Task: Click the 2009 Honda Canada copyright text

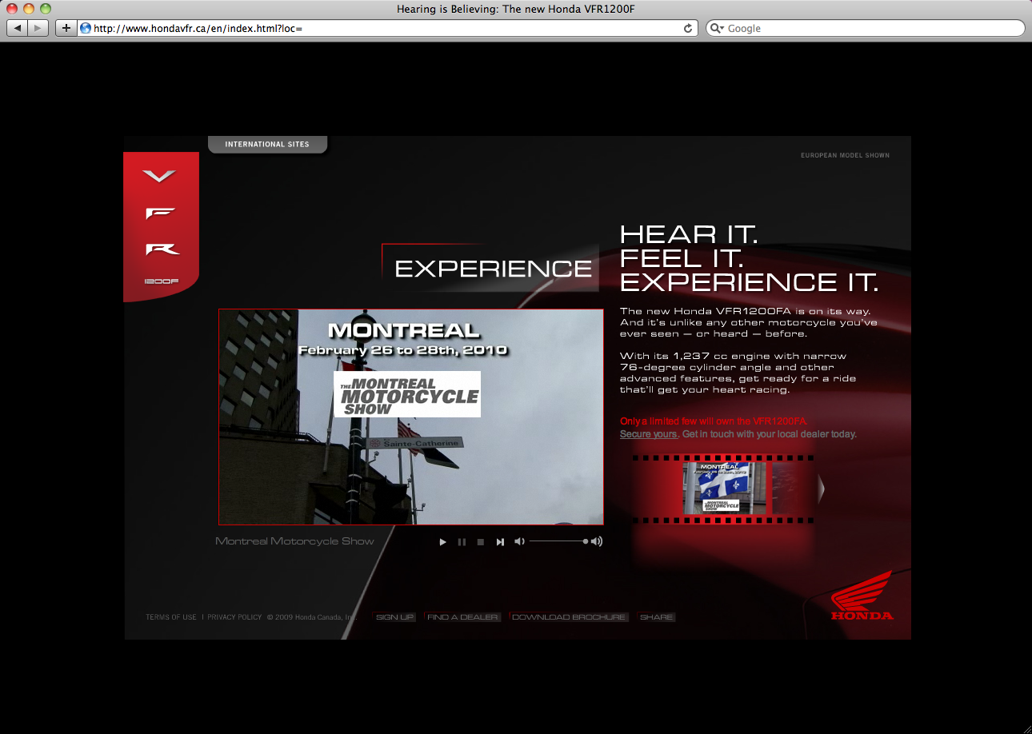Action: [x=311, y=617]
